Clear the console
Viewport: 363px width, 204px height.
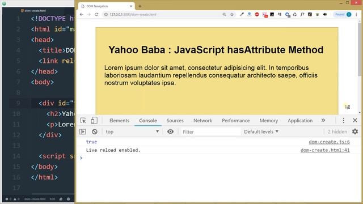pyautogui.click(x=95, y=131)
